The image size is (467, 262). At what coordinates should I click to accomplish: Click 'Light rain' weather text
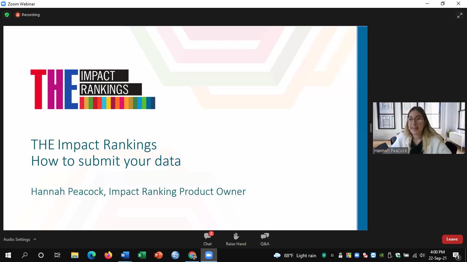point(306,256)
